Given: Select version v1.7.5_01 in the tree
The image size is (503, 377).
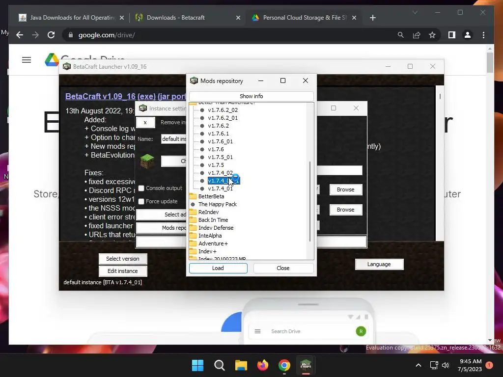Looking at the screenshot, I should [220, 157].
